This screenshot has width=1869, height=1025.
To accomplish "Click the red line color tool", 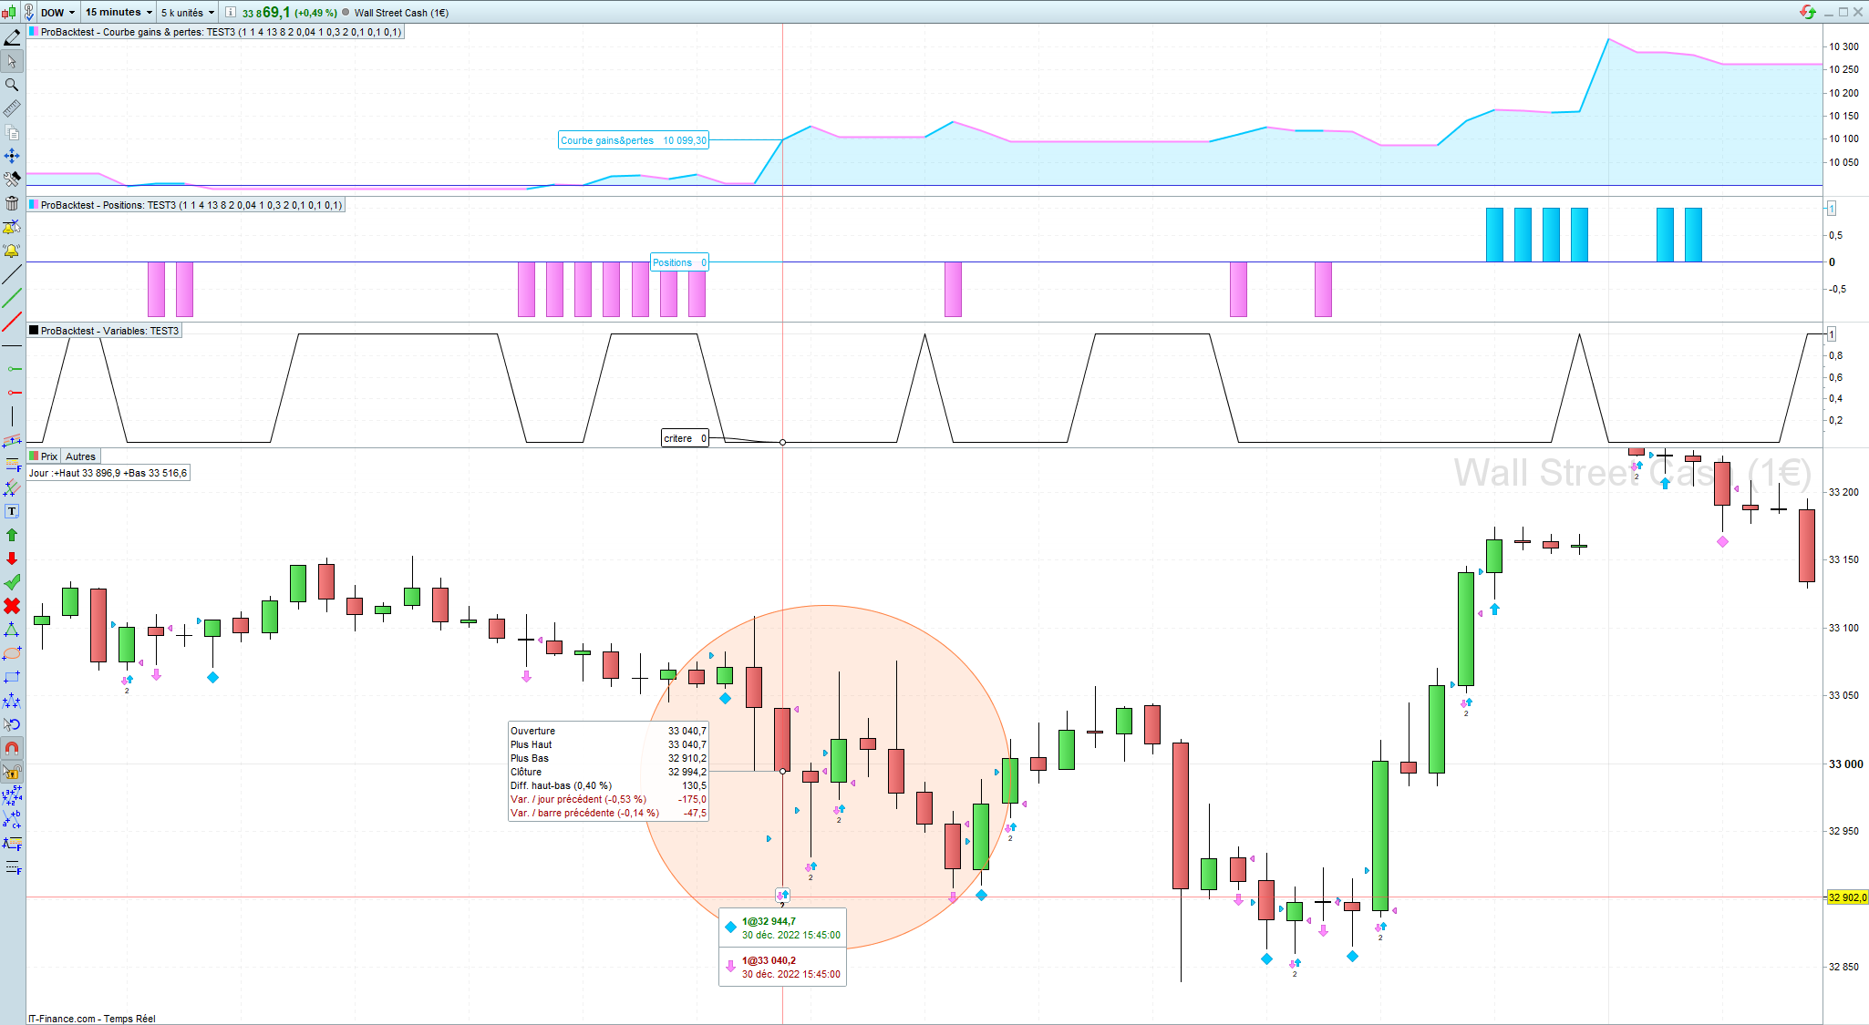I will 12,322.
